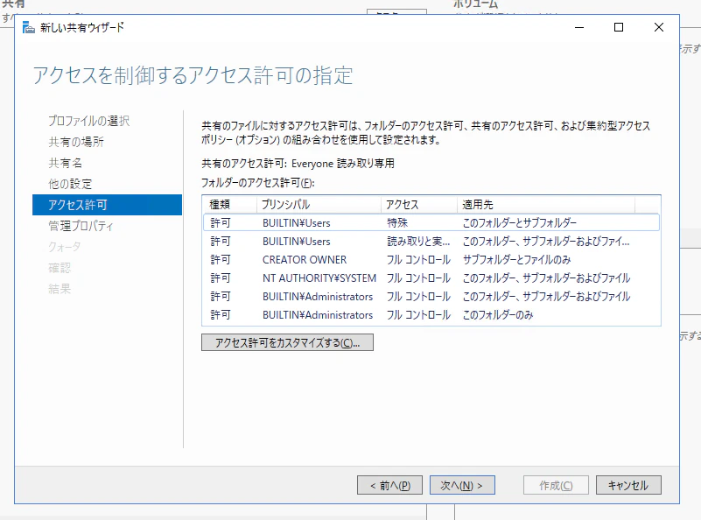Click the サブフォルダーとファイルのみ cell

click(517, 260)
